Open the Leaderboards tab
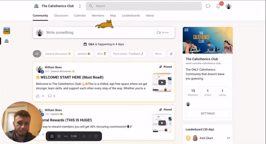The width and height of the screenshot is (266, 144). [x=131, y=16]
